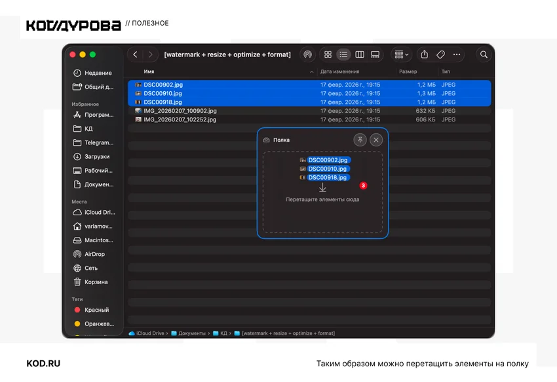Select the Красный red tag
This screenshot has height=382, width=557.
tap(96, 310)
